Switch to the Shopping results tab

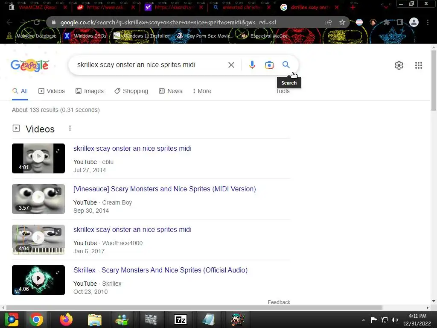pos(131,91)
